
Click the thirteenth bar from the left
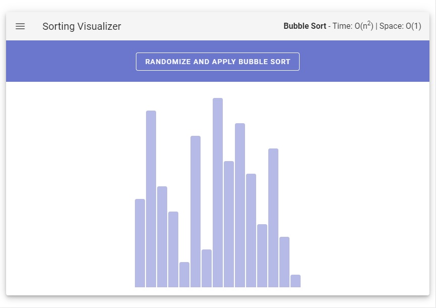[x=273, y=218]
